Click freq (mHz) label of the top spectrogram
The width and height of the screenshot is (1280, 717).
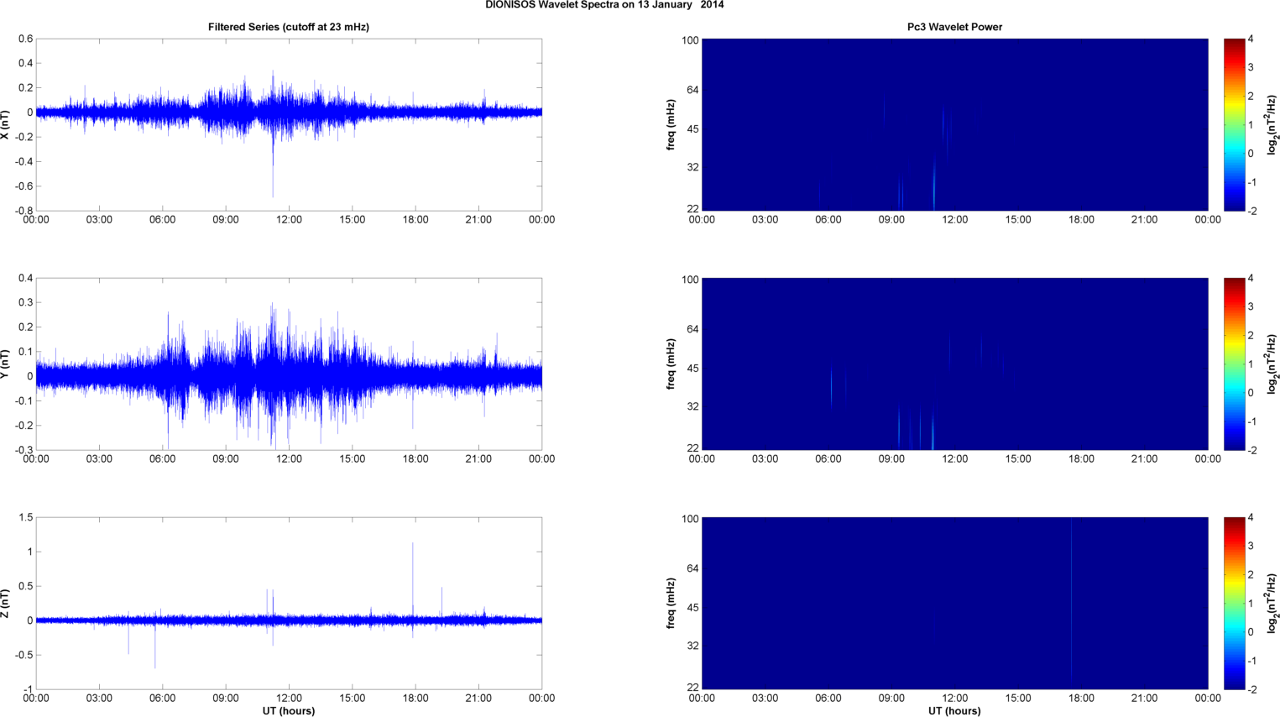pyautogui.click(x=671, y=124)
